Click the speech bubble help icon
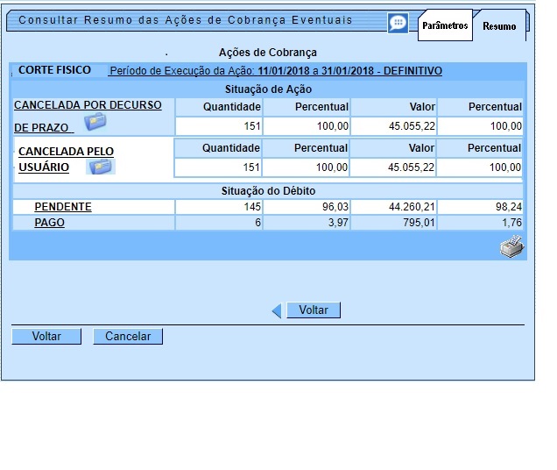The width and height of the screenshot is (557, 470). [x=398, y=23]
